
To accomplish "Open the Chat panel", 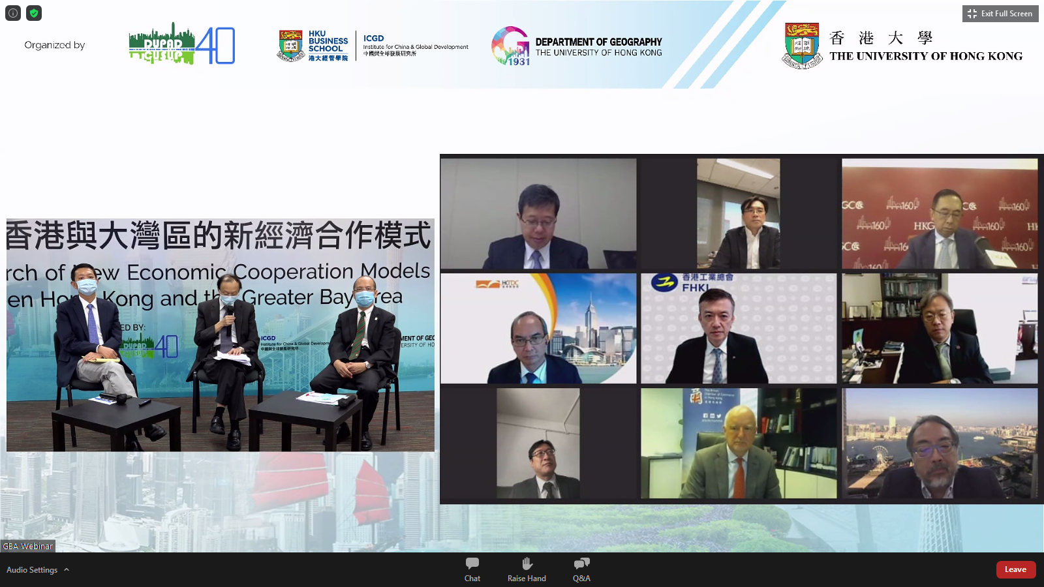I will tap(472, 569).
